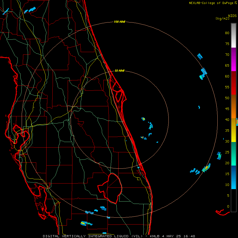Click the 70 value on color scale
The width and height of the screenshot is (238, 238).
pos(227,55)
